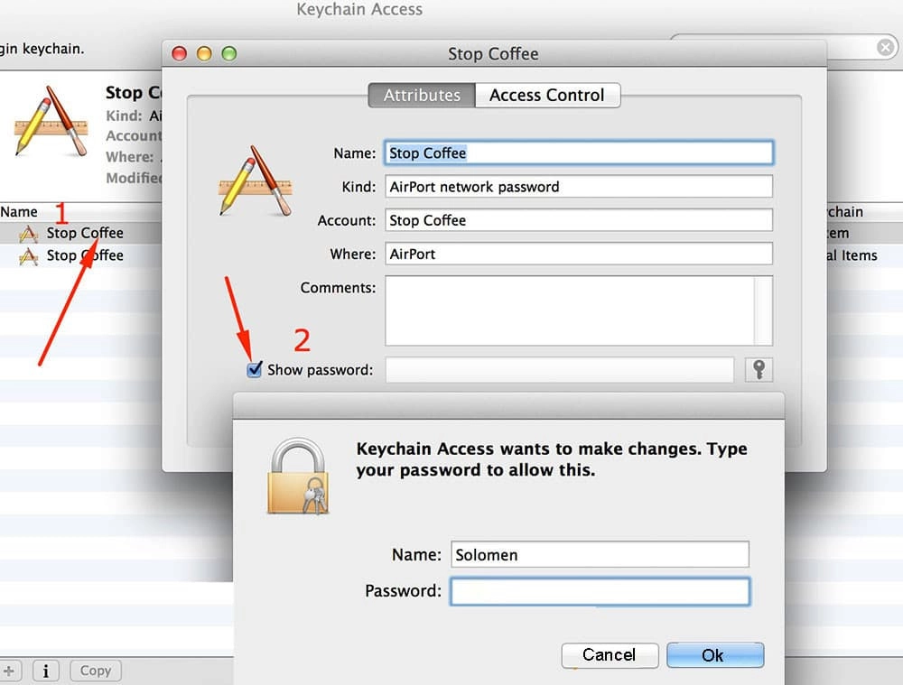Viewport: 903px width, 685px height.
Task: Uncheck the Show password checkbox
Action: (x=255, y=370)
